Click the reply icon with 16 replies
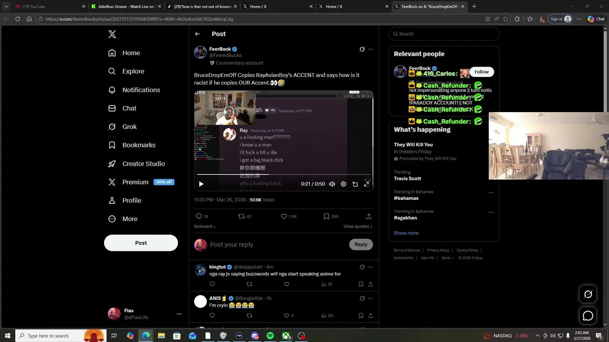 click(202, 216)
